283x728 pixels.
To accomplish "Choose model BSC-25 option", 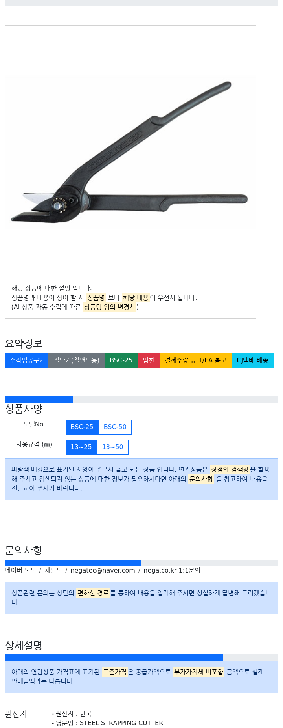I will (x=82, y=427).
